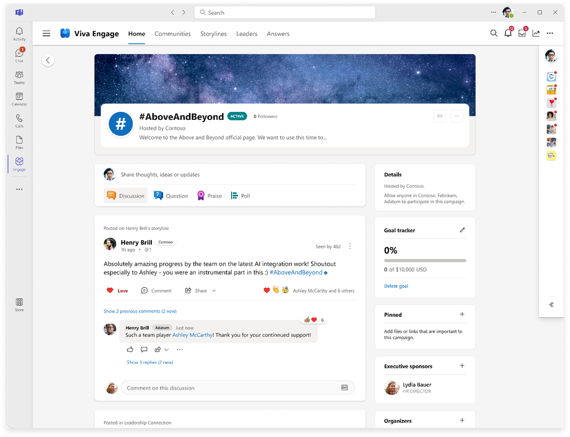This screenshot has width=570, height=437.
Task: Switch to Storylines tab
Action: [213, 34]
